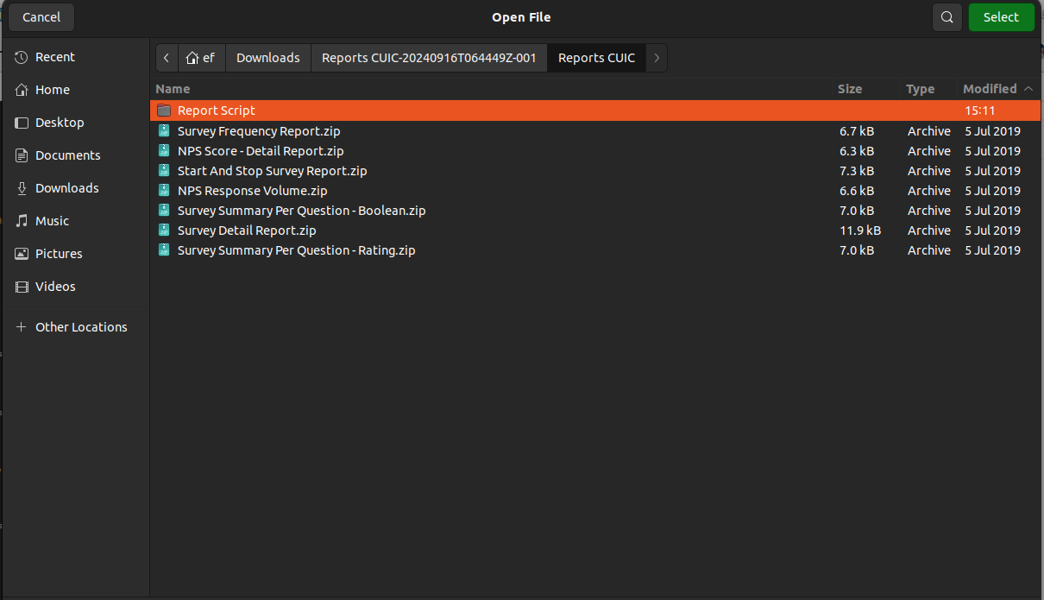Navigate back with the path bar left arrow
1044x600 pixels.
[167, 58]
